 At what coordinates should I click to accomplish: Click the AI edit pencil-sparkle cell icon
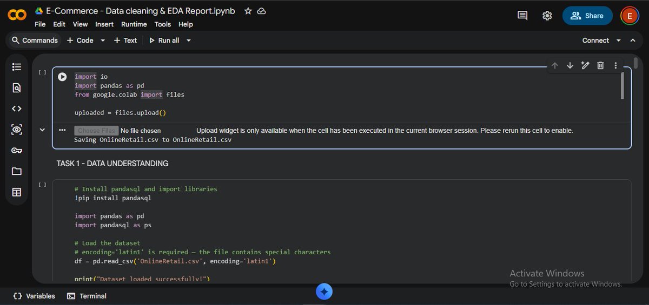tap(585, 65)
